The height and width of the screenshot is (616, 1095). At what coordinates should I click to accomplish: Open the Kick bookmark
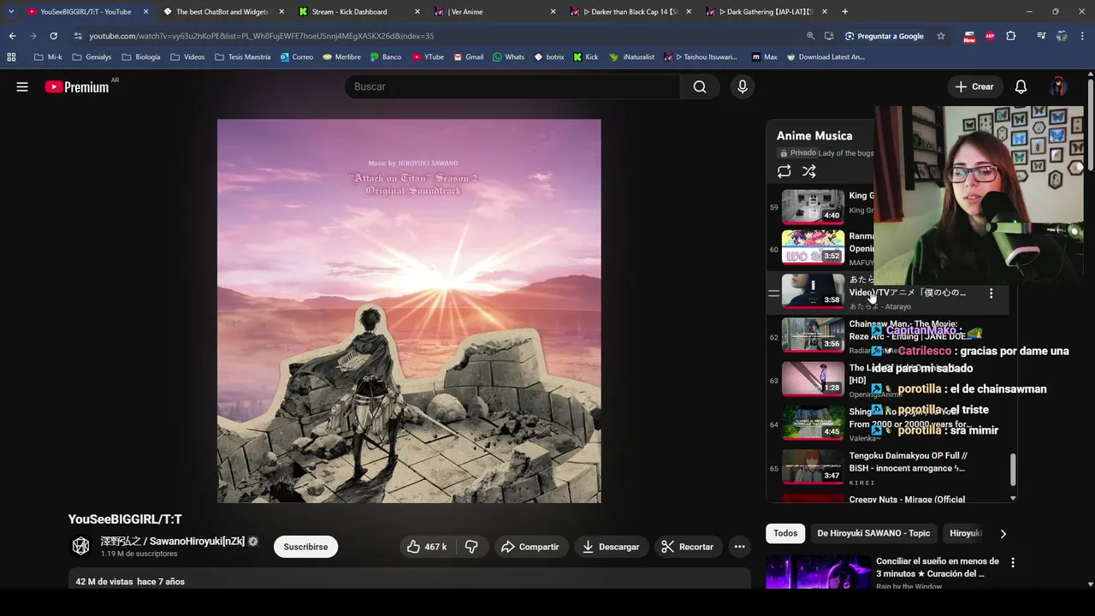584,57
